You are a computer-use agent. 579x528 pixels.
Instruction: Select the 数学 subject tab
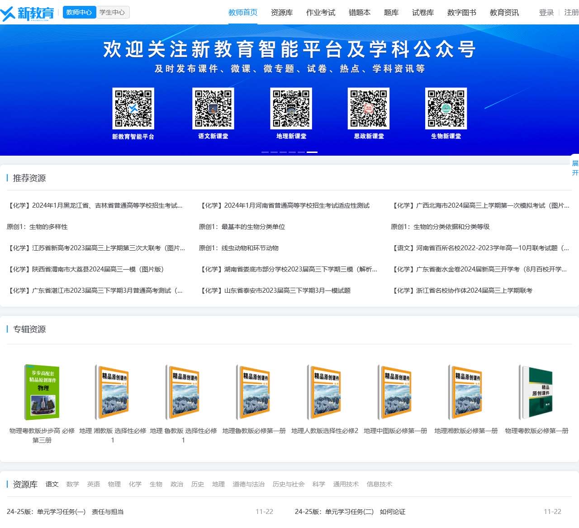click(x=72, y=484)
